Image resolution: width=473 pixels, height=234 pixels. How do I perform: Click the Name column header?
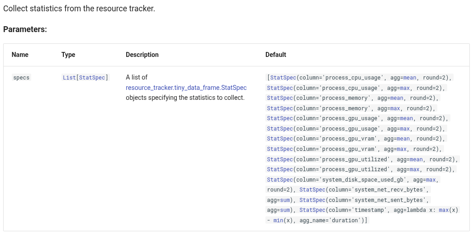(x=20, y=55)
